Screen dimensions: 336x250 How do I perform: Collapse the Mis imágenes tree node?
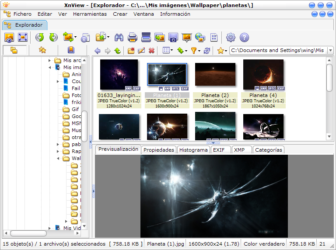coord(49,68)
